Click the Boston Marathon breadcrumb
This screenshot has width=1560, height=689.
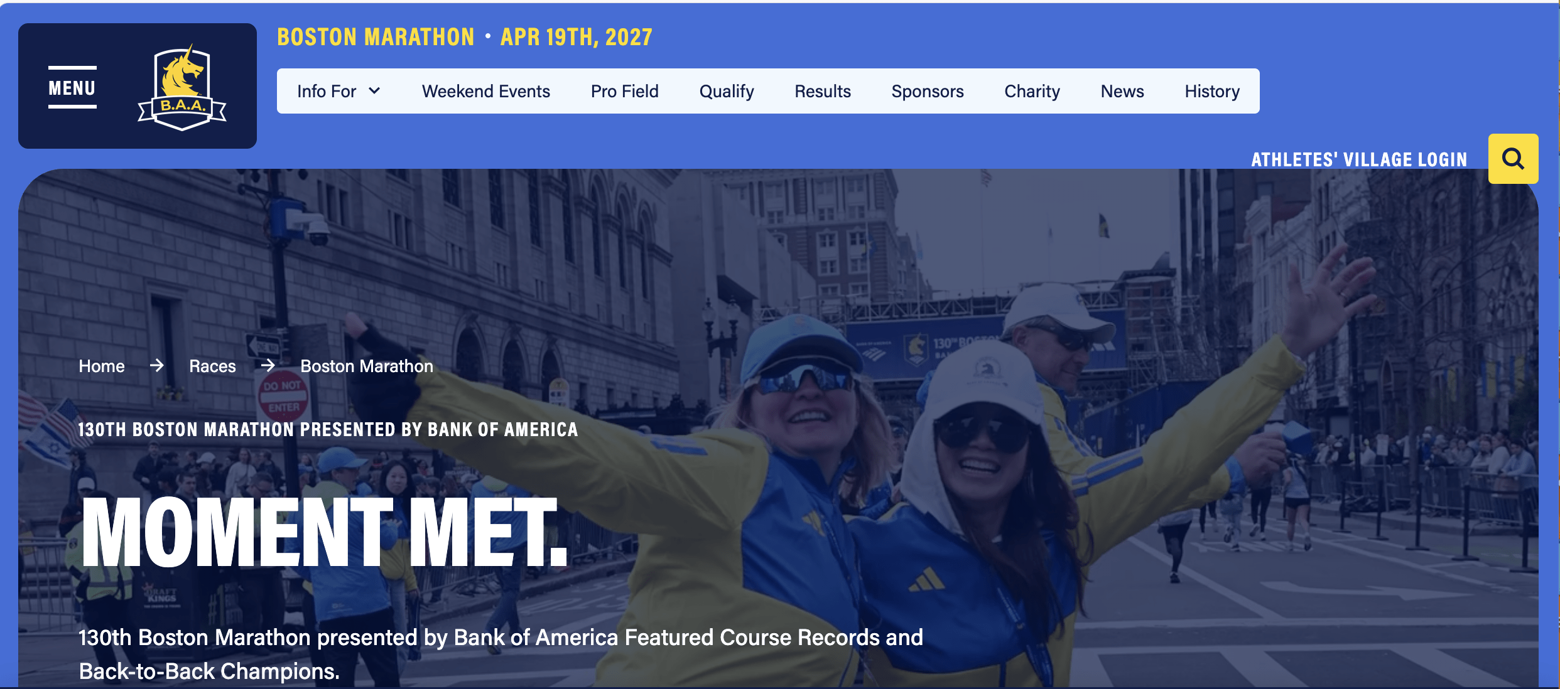(x=367, y=366)
